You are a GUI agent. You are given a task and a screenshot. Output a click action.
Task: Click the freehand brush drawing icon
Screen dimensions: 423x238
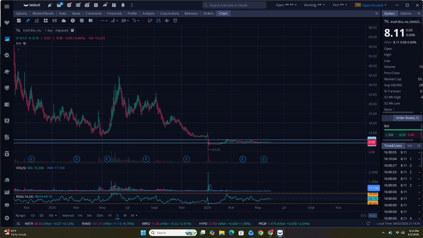(x=150, y=21)
